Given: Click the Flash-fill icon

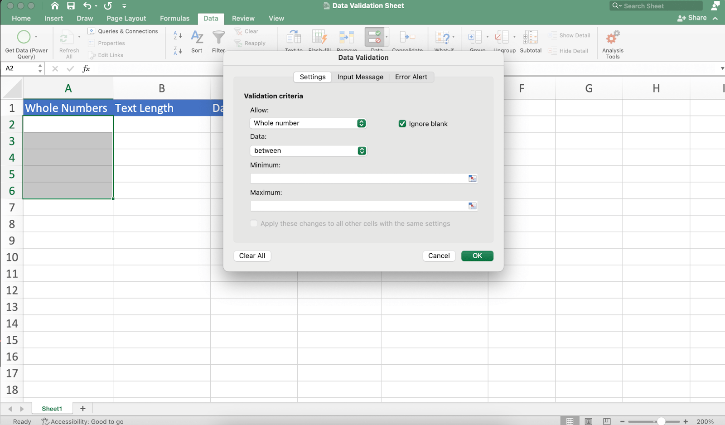Looking at the screenshot, I should pos(319,37).
